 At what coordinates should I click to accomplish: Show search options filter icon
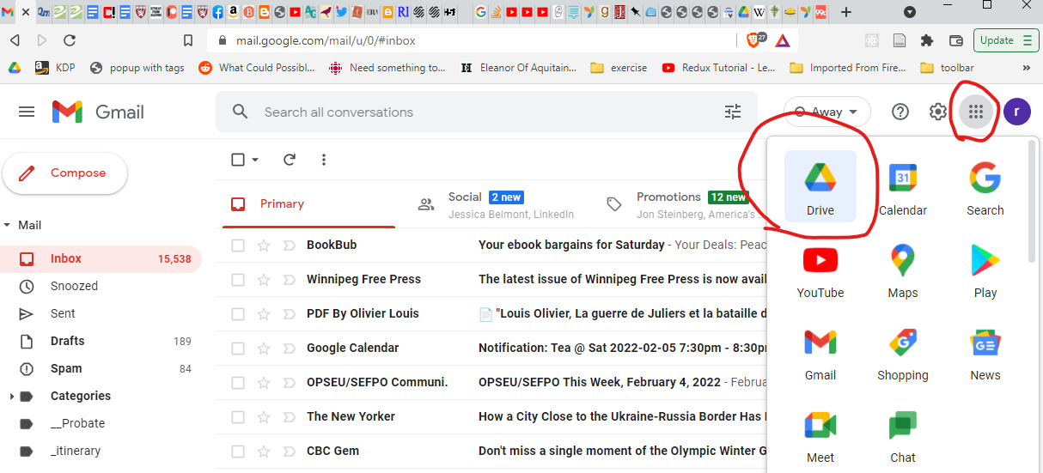[733, 112]
